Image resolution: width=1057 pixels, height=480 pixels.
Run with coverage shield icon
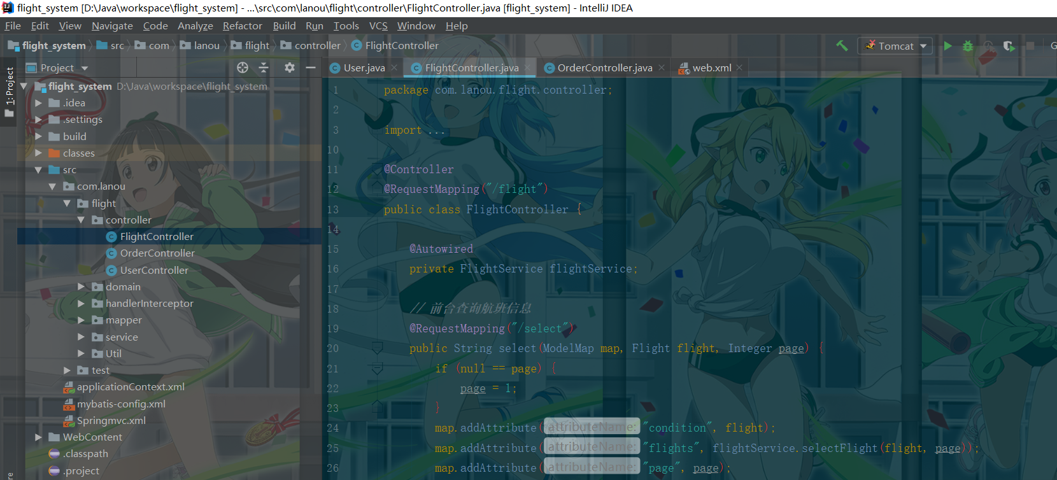coord(1009,46)
